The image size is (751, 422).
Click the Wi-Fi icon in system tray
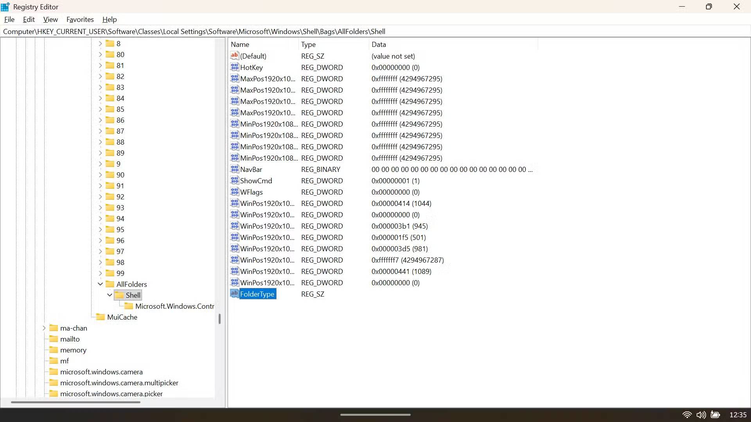(687, 415)
